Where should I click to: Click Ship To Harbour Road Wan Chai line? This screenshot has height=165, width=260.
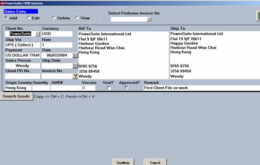[193, 47]
